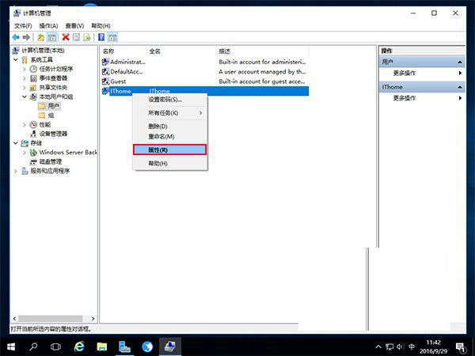This screenshot has width=475, height=356.
Task: Expand the 任务计划程序 tree node
Action: point(25,69)
